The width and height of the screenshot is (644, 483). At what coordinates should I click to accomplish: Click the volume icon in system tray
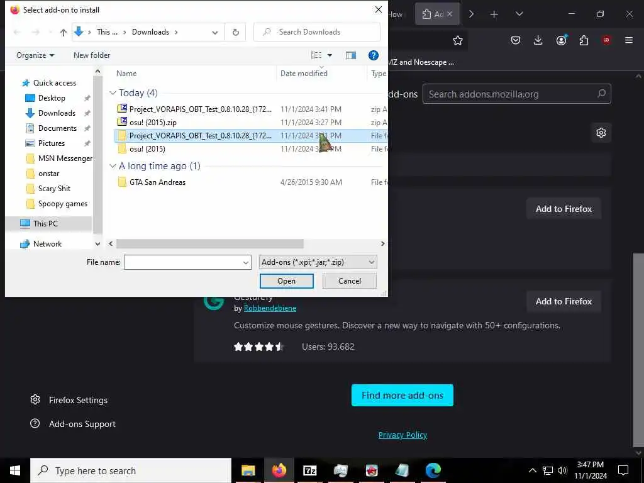point(562,470)
